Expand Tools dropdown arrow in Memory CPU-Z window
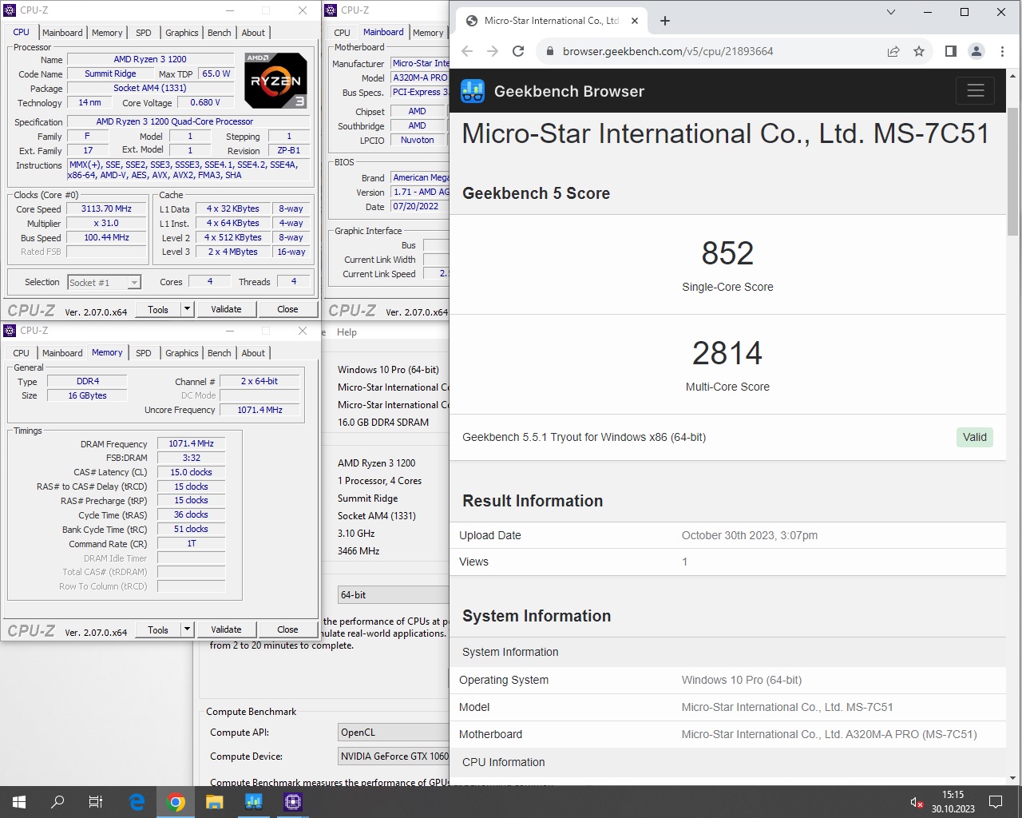The width and height of the screenshot is (1022, 818). [x=187, y=629]
